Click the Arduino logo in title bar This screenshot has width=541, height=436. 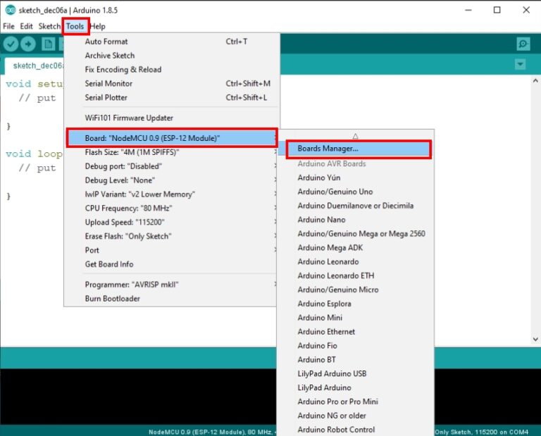(11, 10)
